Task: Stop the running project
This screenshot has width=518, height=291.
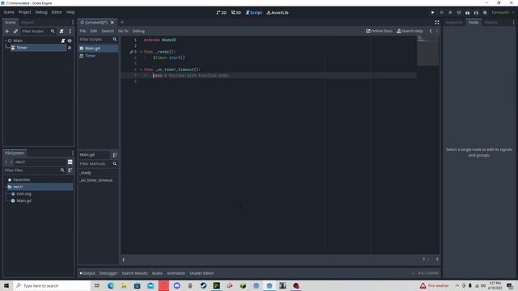Action: point(450,13)
